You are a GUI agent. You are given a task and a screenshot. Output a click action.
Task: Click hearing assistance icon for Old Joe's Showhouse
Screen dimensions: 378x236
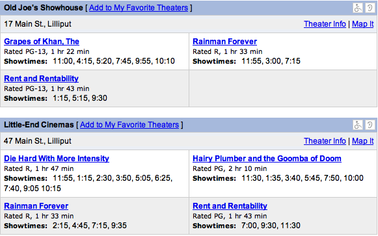click(370, 8)
